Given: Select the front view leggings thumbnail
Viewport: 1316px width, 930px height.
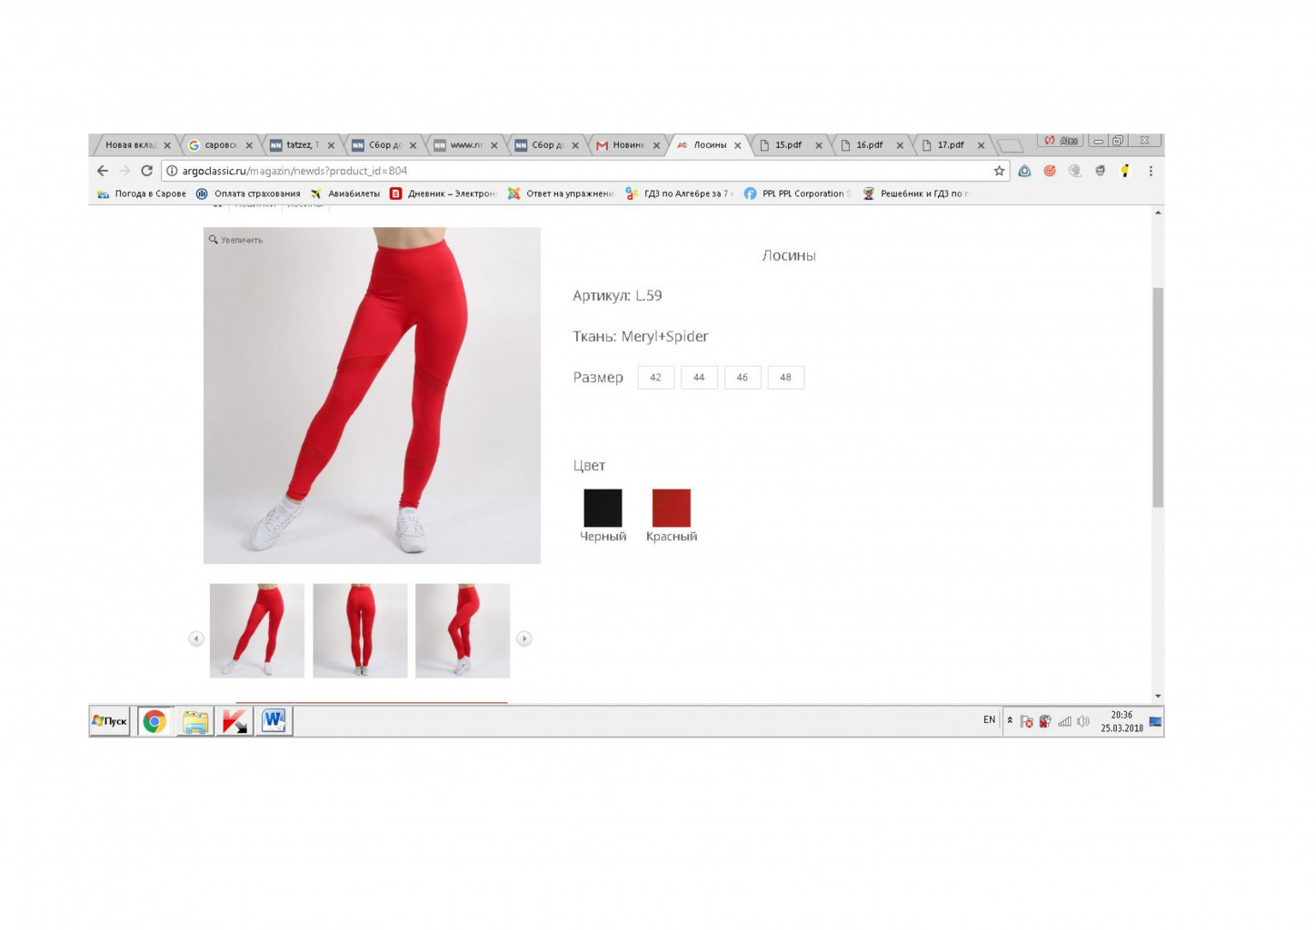Looking at the screenshot, I should tap(257, 630).
